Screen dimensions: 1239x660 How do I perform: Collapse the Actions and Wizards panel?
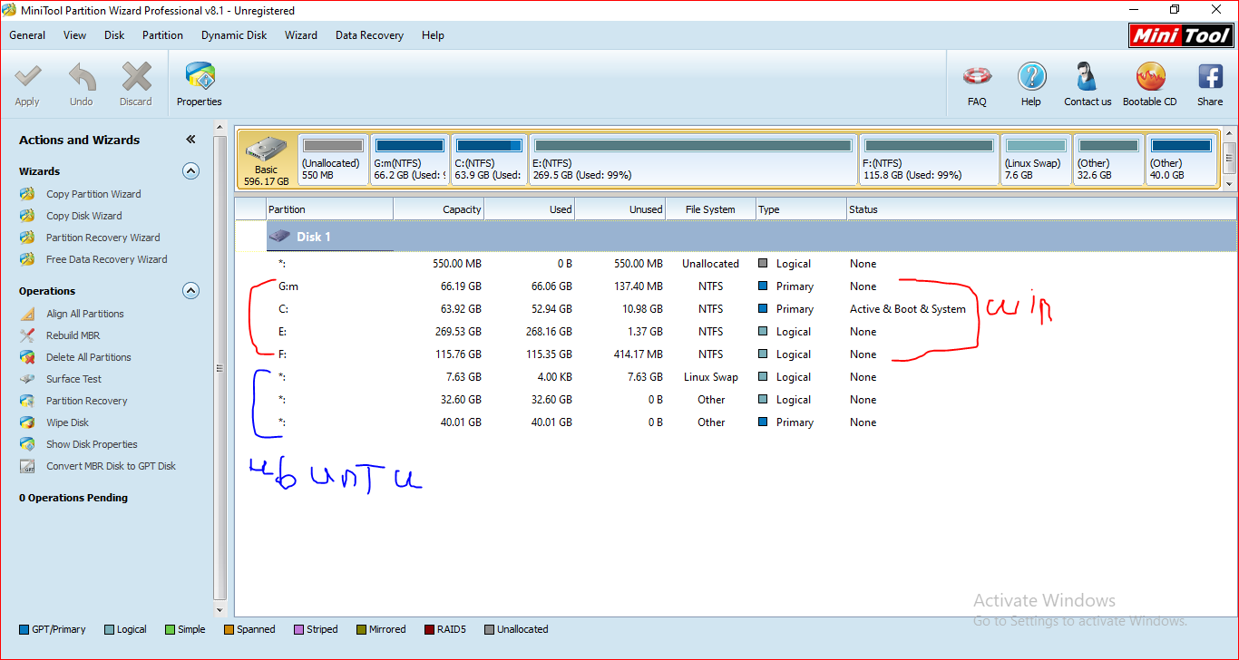click(x=190, y=140)
